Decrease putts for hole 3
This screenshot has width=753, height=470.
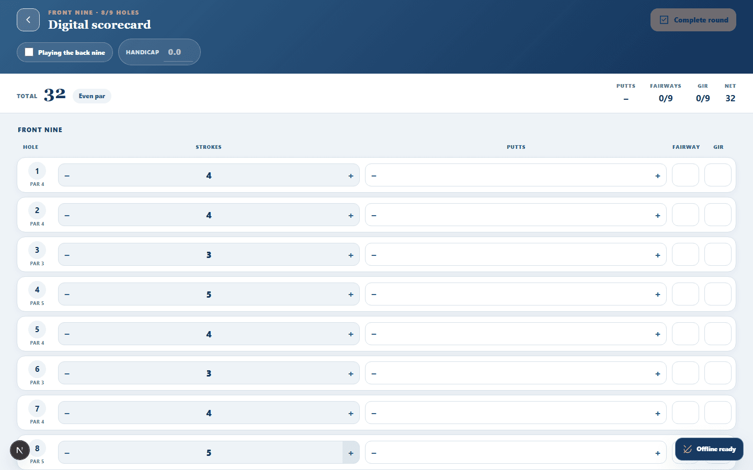coord(374,255)
